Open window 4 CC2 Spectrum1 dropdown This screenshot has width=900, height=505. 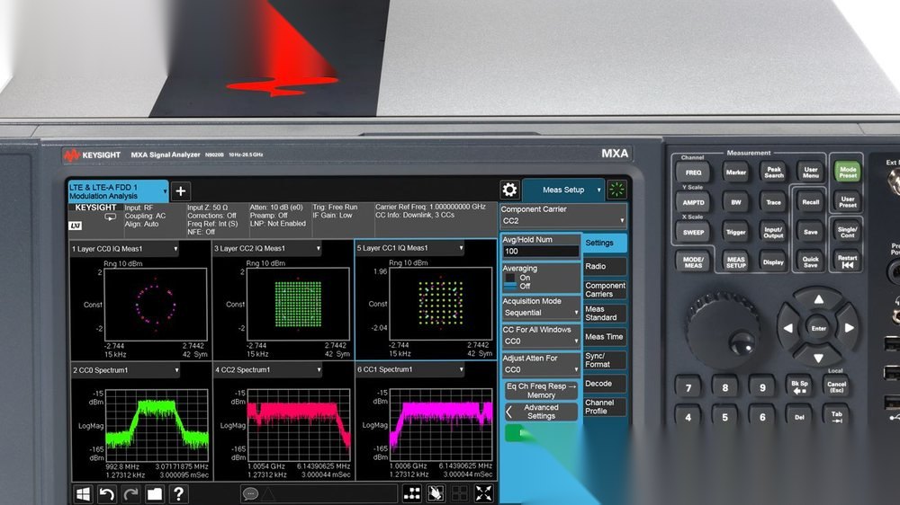click(x=267, y=369)
